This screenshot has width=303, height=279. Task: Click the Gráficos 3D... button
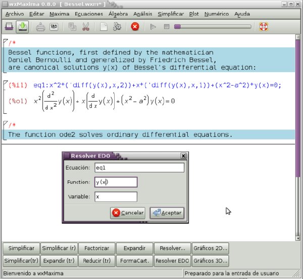pyautogui.click(x=210, y=261)
